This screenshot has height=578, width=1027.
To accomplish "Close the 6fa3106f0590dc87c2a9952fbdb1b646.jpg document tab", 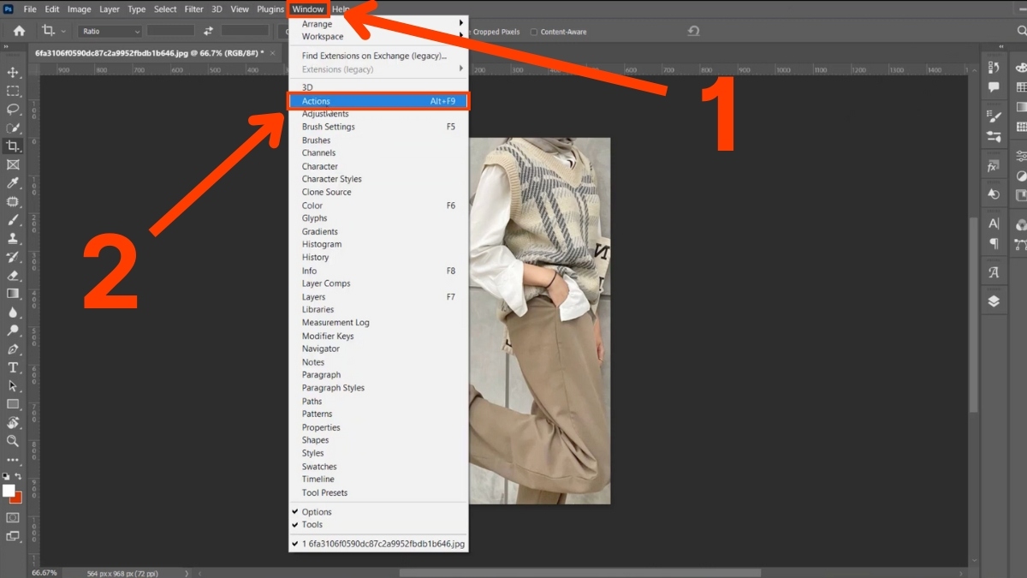I will click(273, 52).
